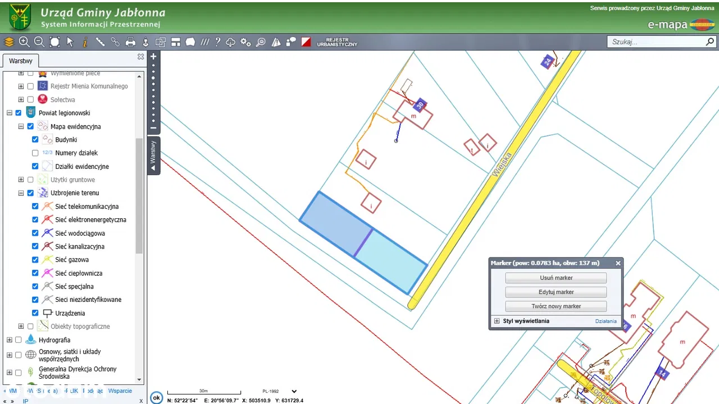Click the printer icon in toolbar
Screen dimensions: 719x404
click(x=130, y=42)
